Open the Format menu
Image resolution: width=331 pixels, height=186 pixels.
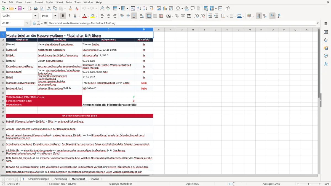(39, 2)
